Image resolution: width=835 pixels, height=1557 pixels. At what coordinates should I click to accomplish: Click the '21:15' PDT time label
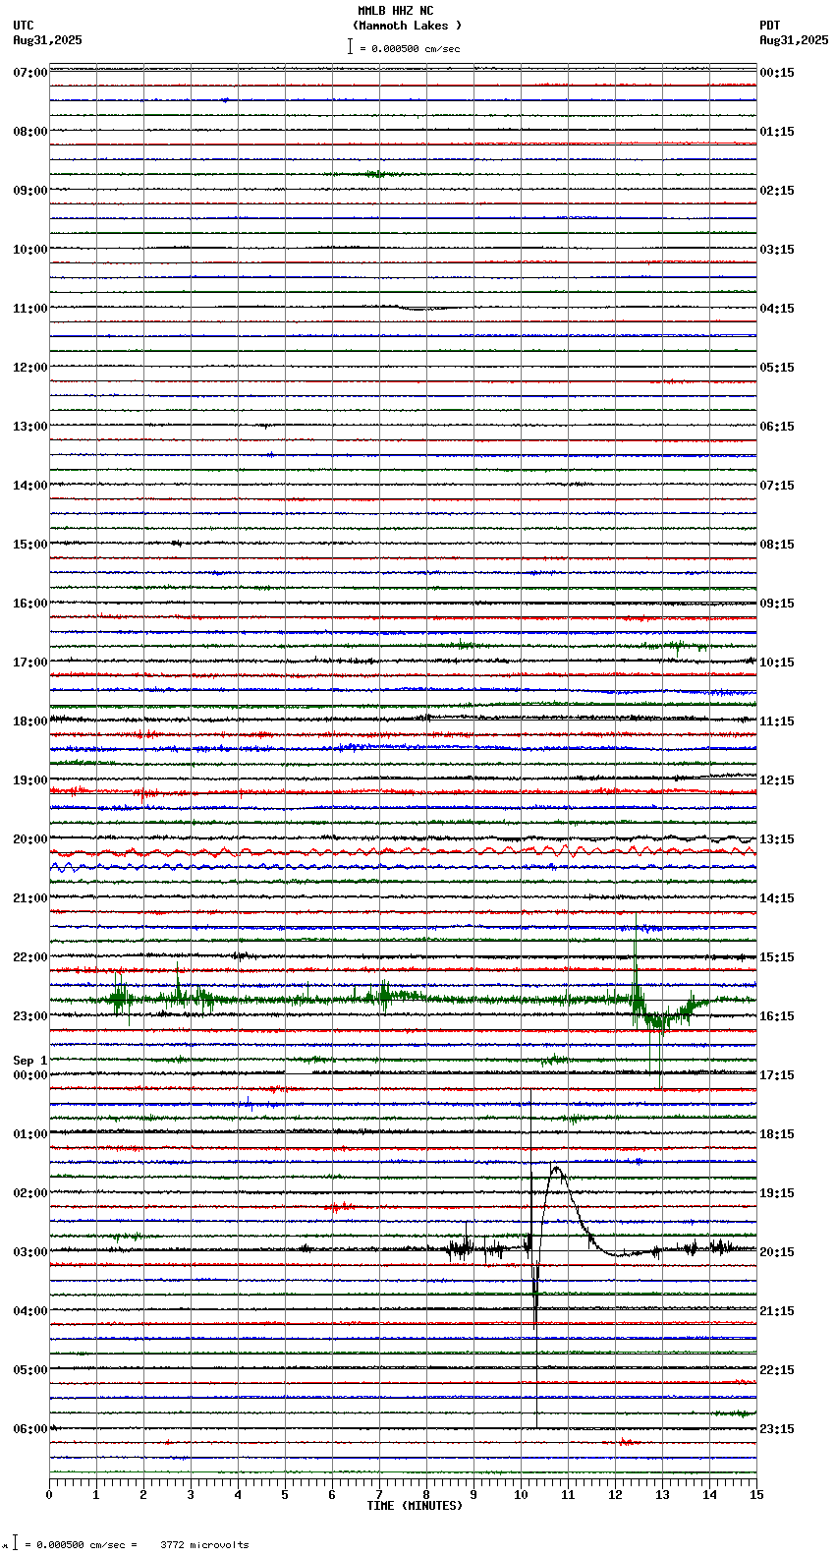777,1311
